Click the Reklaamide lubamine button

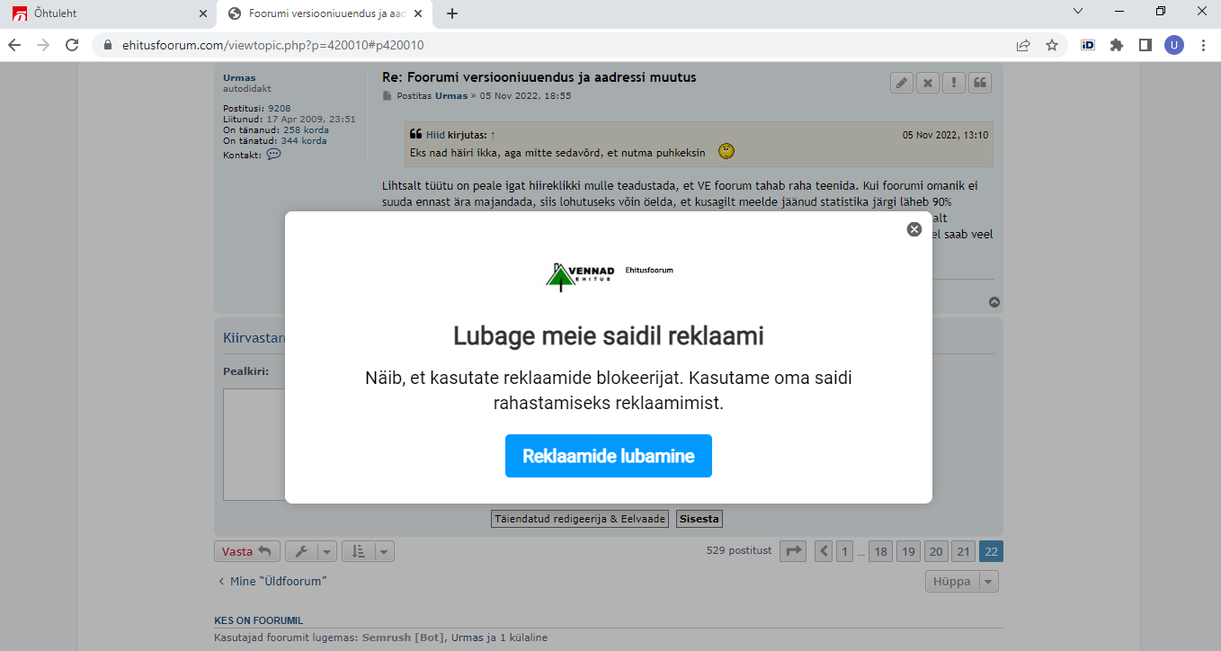pos(608,456)
